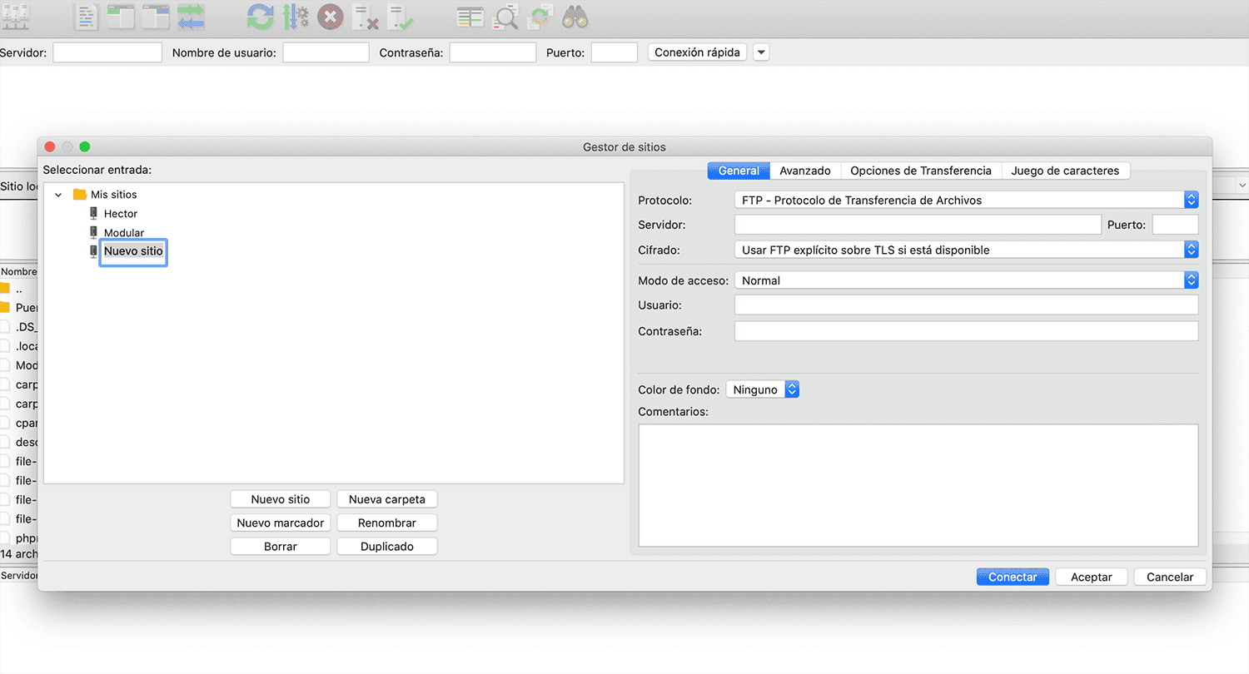Select the Hector site entry

tap(121, 214)
